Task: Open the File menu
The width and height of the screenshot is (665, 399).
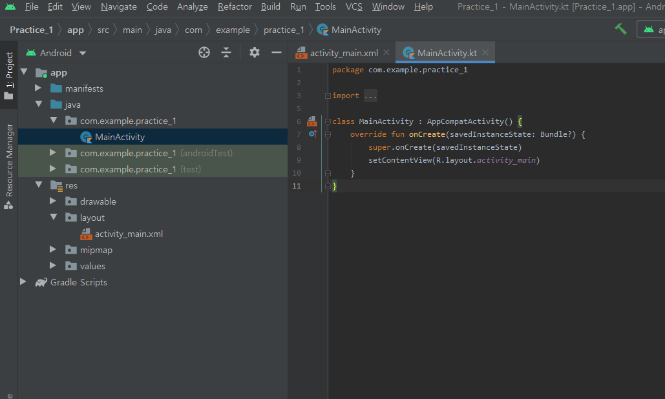Action: tap(32, 6)
